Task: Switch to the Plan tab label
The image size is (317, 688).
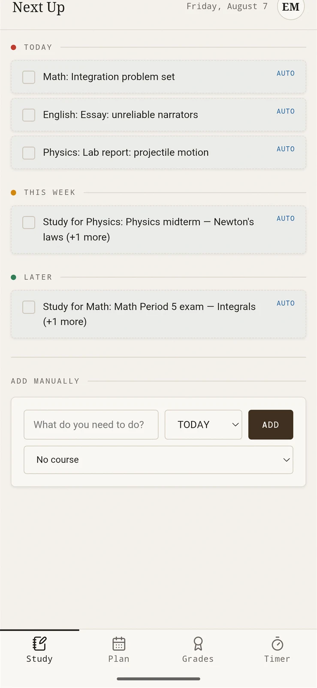Action: coord(119,659)
